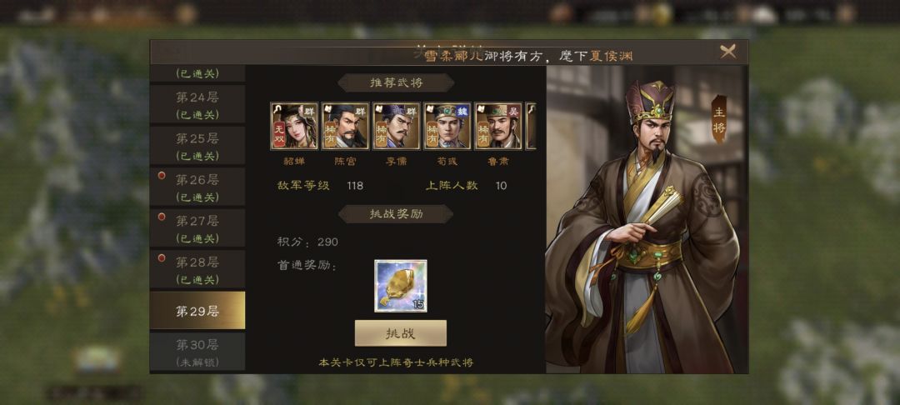Switch to cleared floor 第28层
900x405 pixels.
(197, 270)
